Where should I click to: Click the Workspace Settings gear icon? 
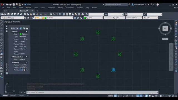pyautogui.click(x=25, y=18)
